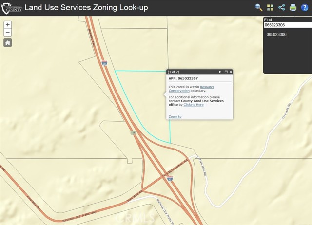Viewport: 312px width, 225px height.
Task: Zoom in with the plus button
Action: (x=8, y=25)
